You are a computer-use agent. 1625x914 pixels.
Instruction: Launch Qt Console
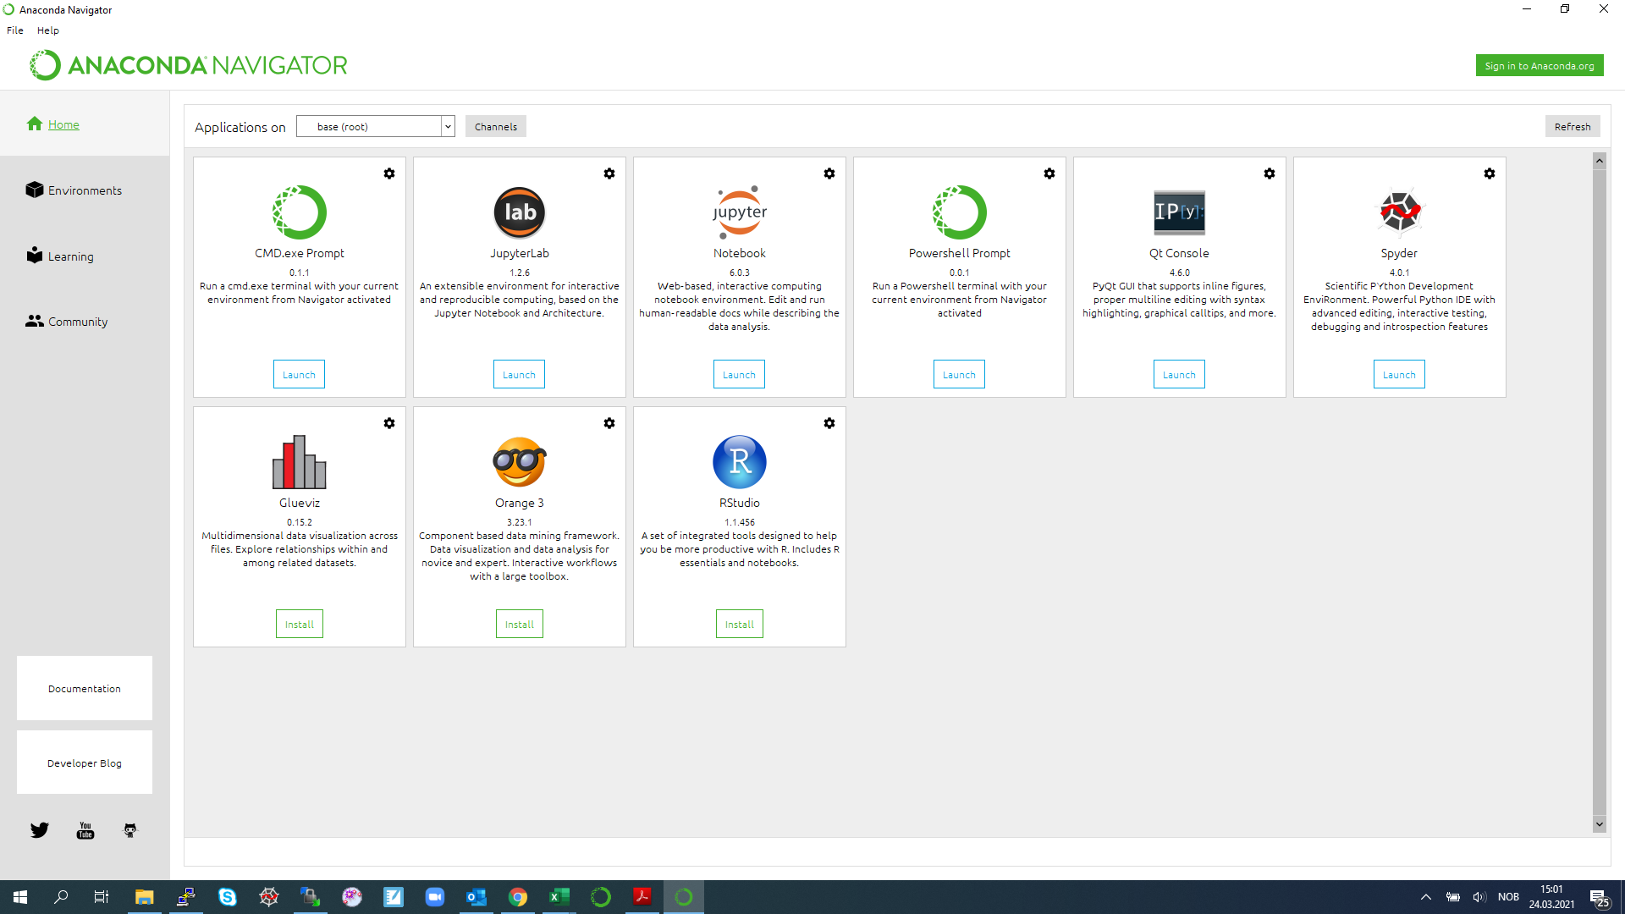point(1179,374)
